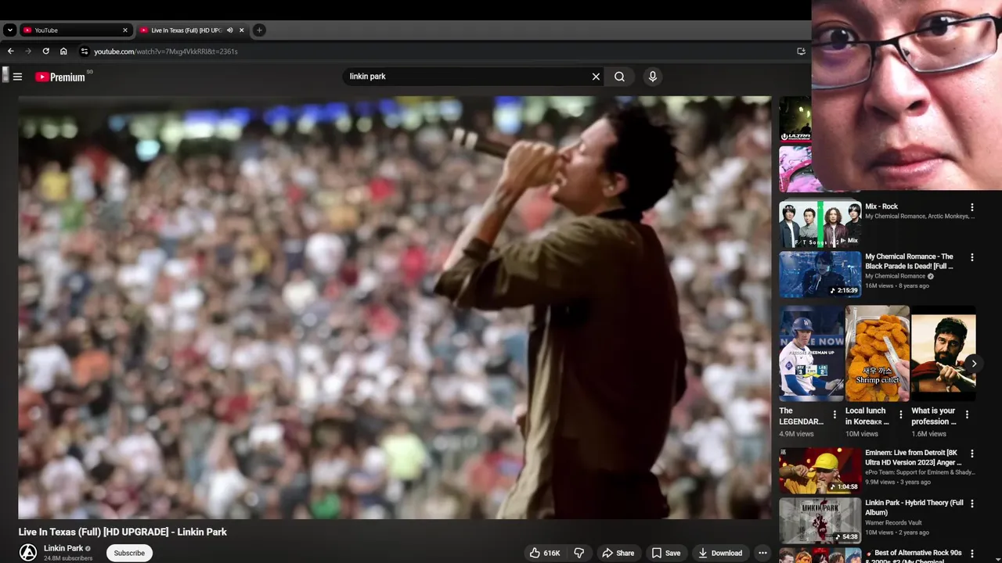Open Eminem Live from Detroit thumbnail
This screenshot has width=1002, height=563.
coord(820,470)
